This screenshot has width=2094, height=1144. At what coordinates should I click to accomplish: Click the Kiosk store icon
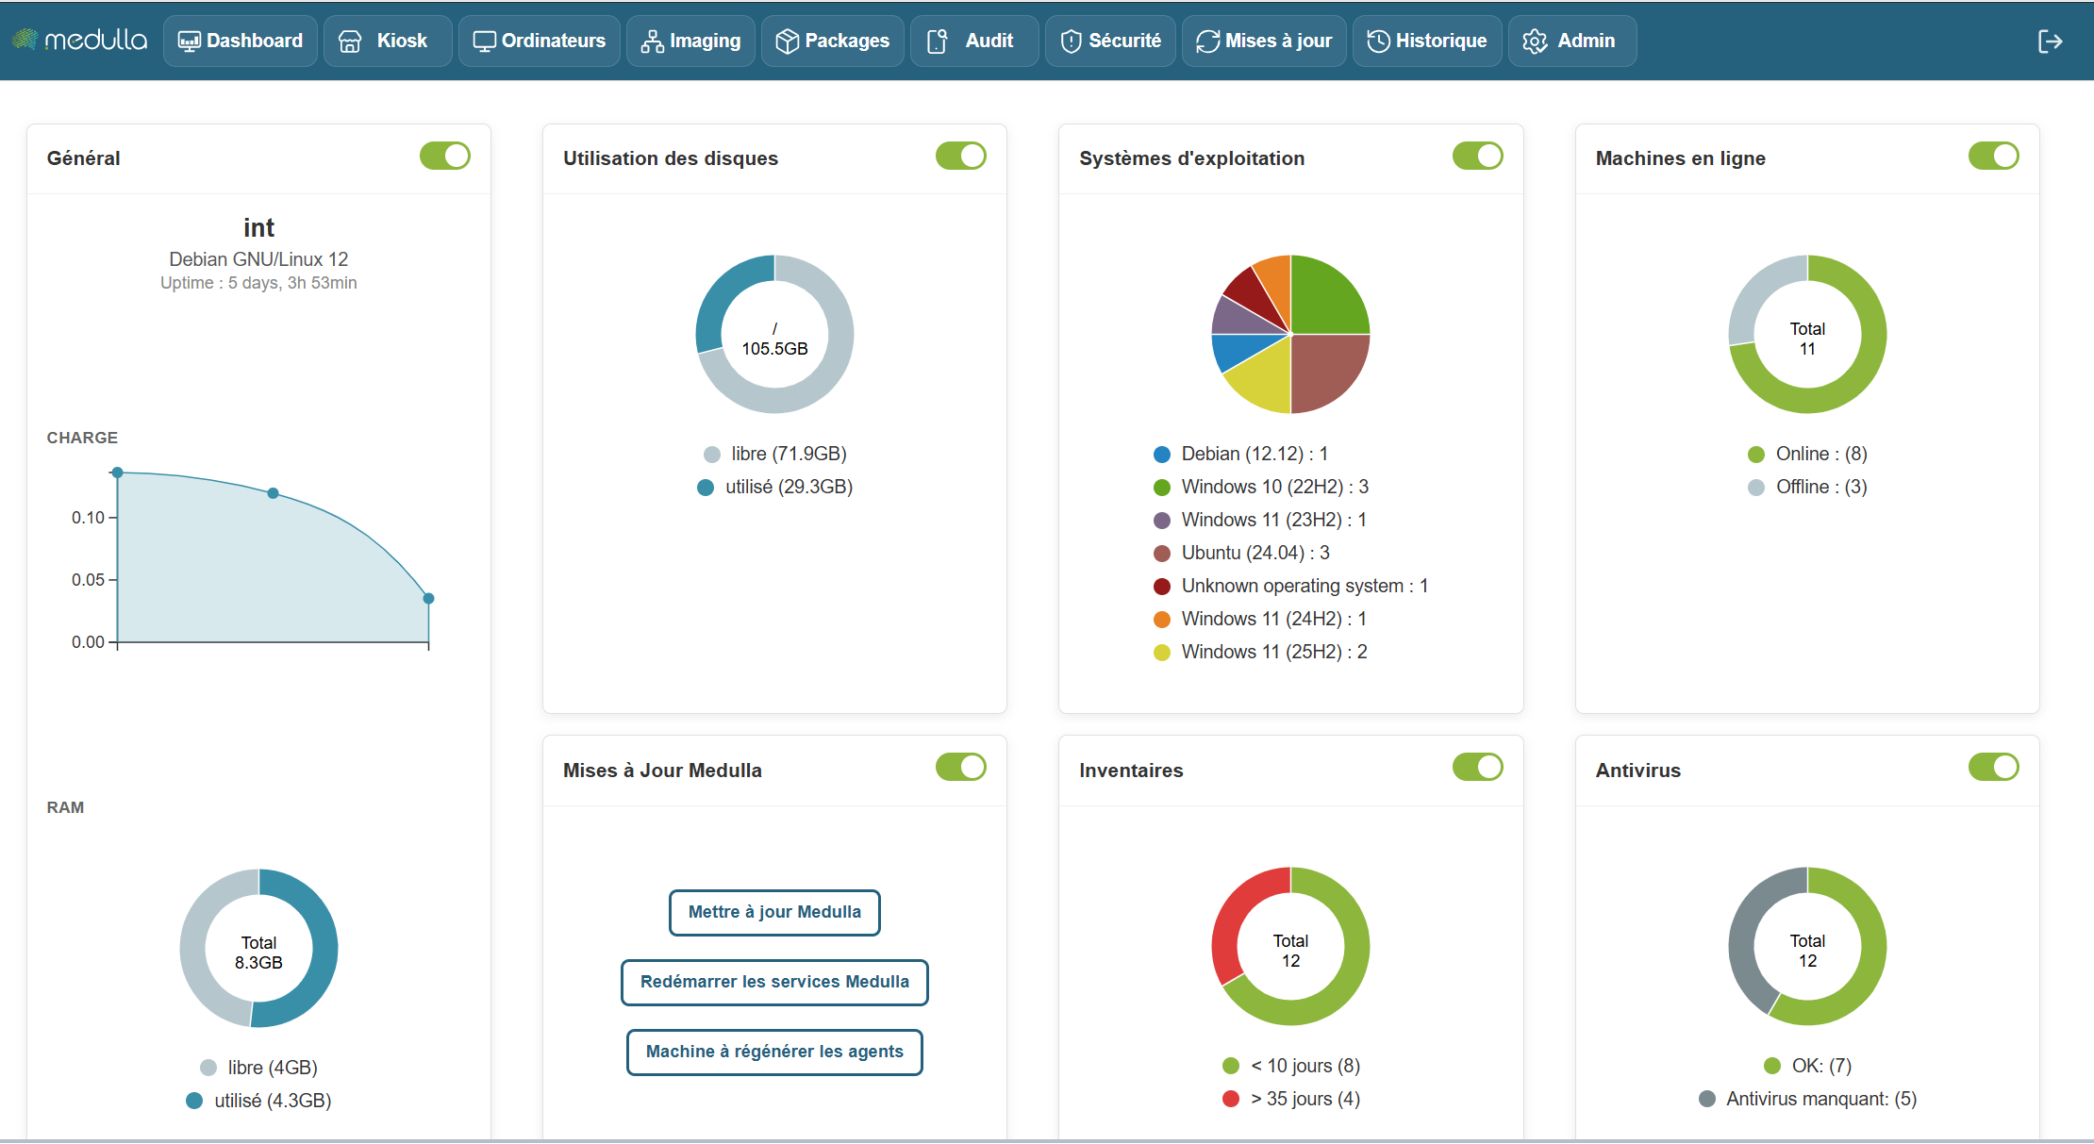click(x=350, y=41)
